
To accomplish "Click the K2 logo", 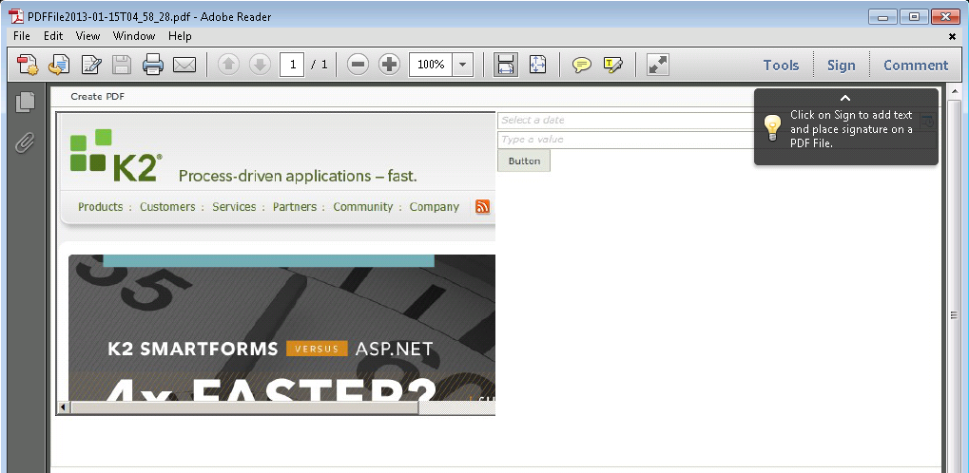I will coord(116,156).
